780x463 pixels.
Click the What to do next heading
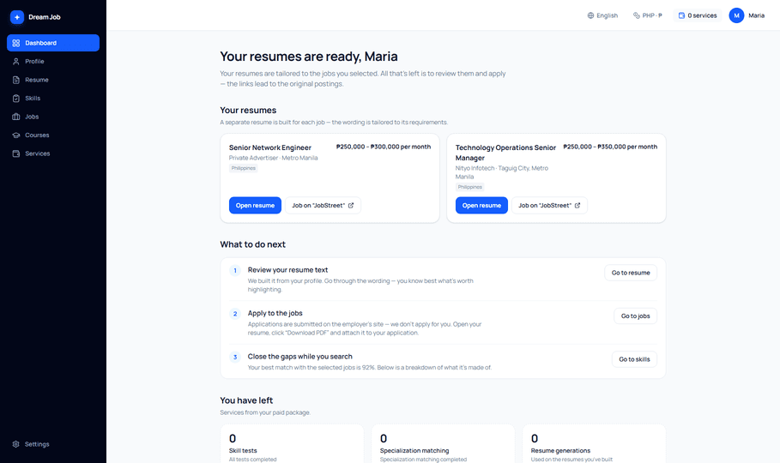point(252,244)
